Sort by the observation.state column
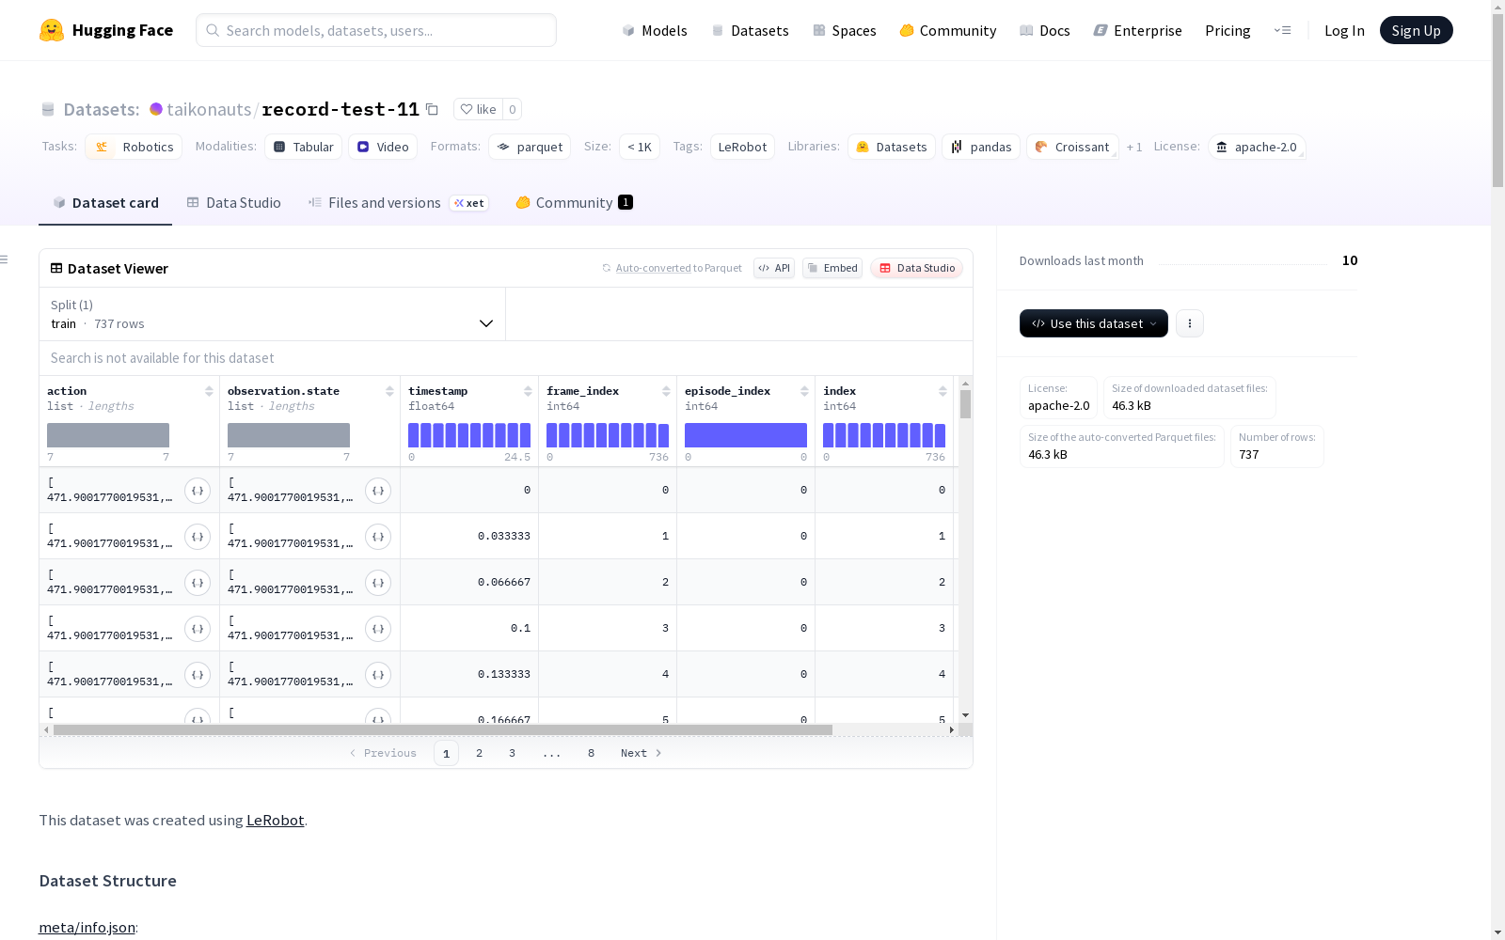1505x940 pixels. click(389, 391)
